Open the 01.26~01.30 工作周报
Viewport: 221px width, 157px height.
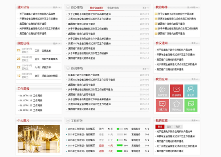click(x=31, y=110)
